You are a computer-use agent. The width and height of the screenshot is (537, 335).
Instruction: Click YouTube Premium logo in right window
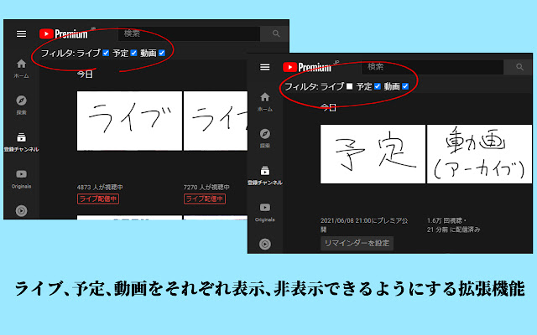click(307, 67)
